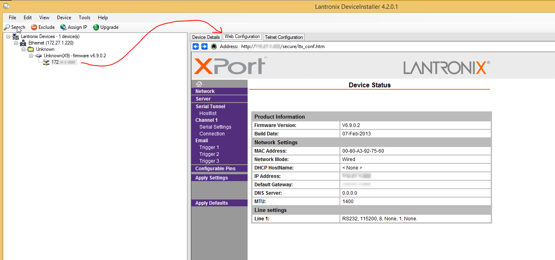Image resolution: width=555 pixels, height=260 pixels.
Task: Click DNS Server value 0.0.0.0
Action: pyautogui.click(x=350, y=193)
